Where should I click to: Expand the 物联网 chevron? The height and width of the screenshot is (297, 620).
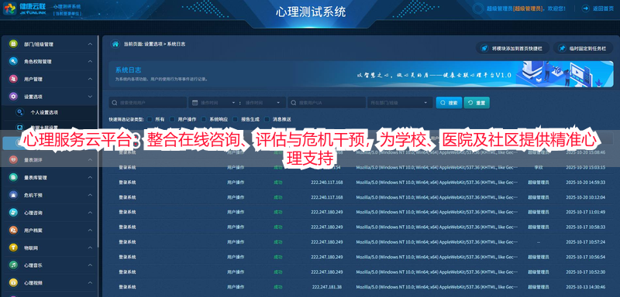(90, 247)
